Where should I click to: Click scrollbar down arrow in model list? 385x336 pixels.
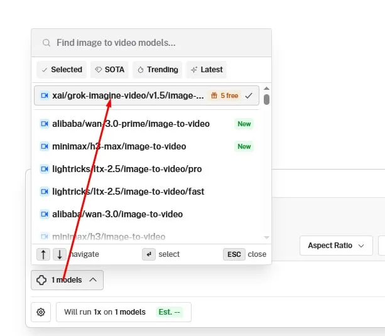(x=266, y=237)
